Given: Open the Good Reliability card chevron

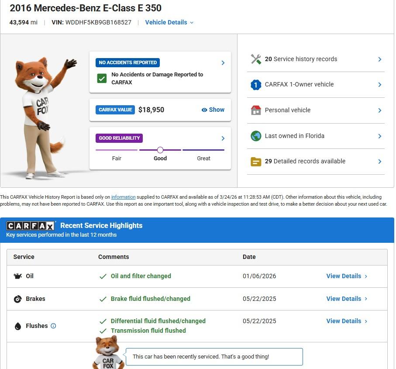Looking at the screenshot, I should (223, 138).
